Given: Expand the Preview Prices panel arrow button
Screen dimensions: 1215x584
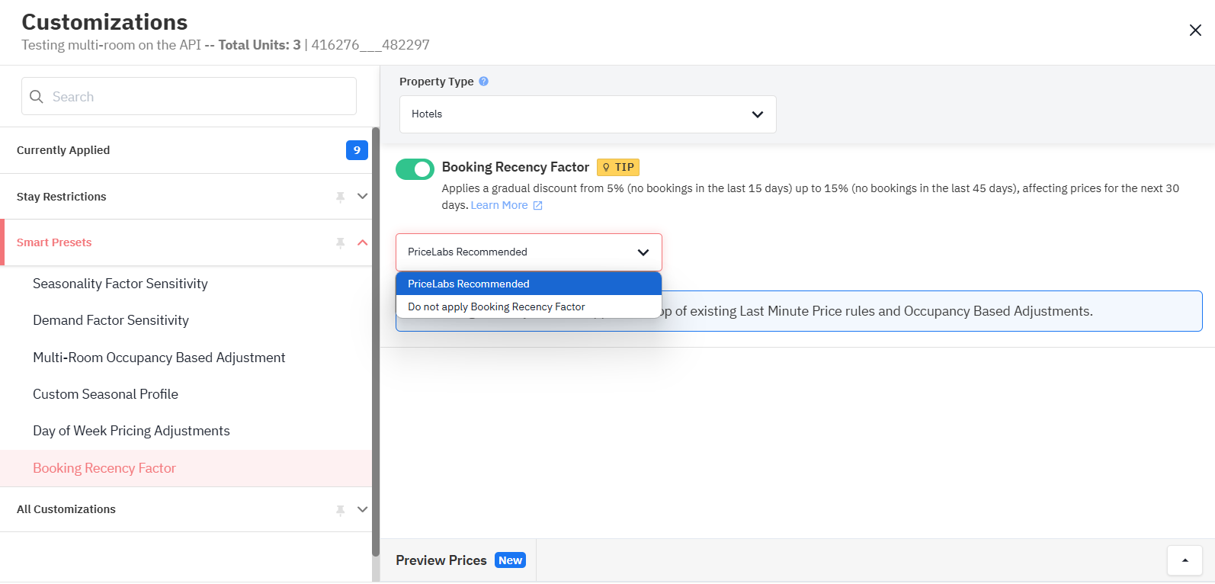Looking at the screenshot, I should click(x=1185, y=560).
